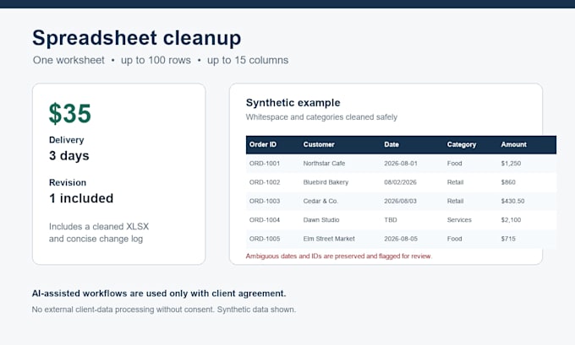Select cell ORD-1004
Screen dimensions: 575x345
point(265,220)
